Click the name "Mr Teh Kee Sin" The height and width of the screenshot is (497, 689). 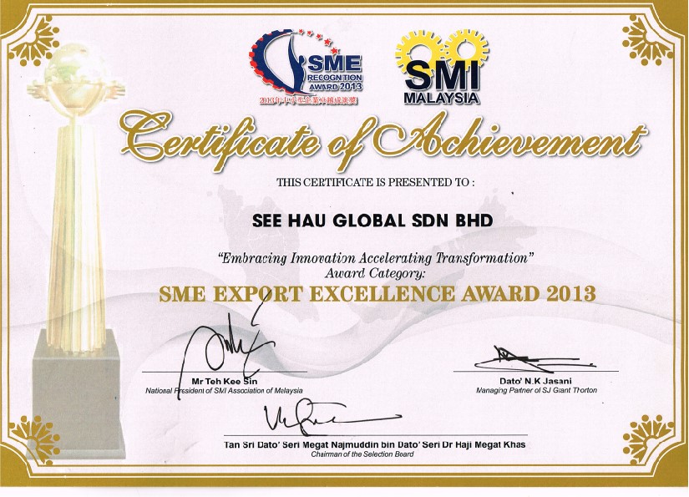click(x=225, y=381)
